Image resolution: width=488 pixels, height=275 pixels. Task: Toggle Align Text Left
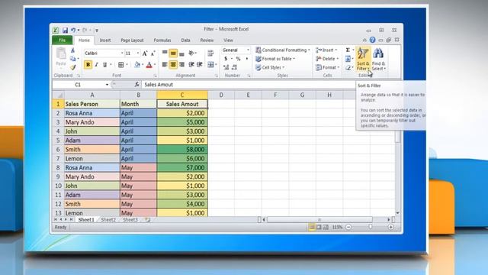(x=165, y=64)
